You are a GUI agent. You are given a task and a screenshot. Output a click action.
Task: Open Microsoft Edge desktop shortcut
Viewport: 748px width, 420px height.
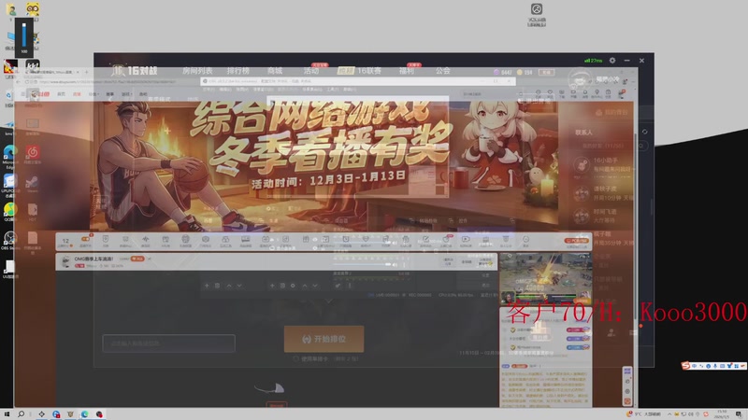(9, 156)
